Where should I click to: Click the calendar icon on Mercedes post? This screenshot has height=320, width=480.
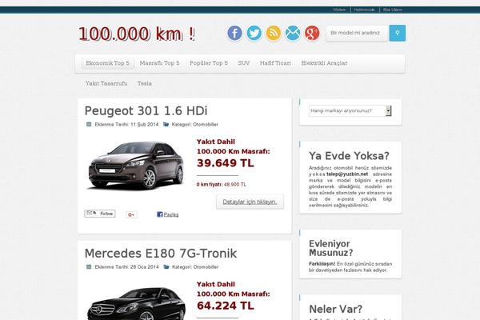point(89,267)
